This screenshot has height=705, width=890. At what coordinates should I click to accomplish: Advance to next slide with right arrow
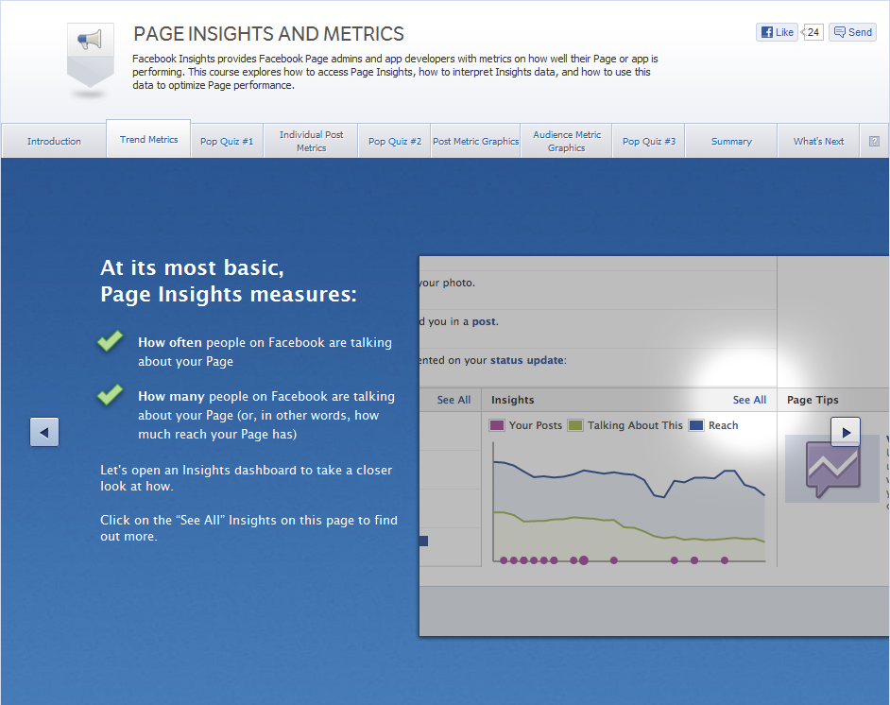pos(846,432)
